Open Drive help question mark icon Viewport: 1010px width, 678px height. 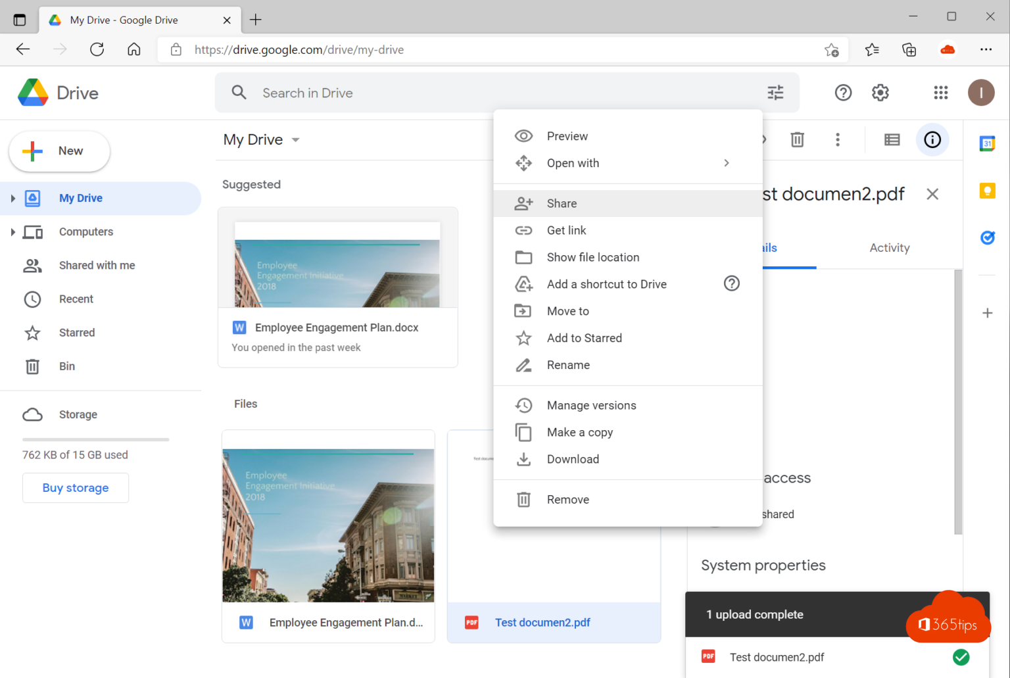843,93
